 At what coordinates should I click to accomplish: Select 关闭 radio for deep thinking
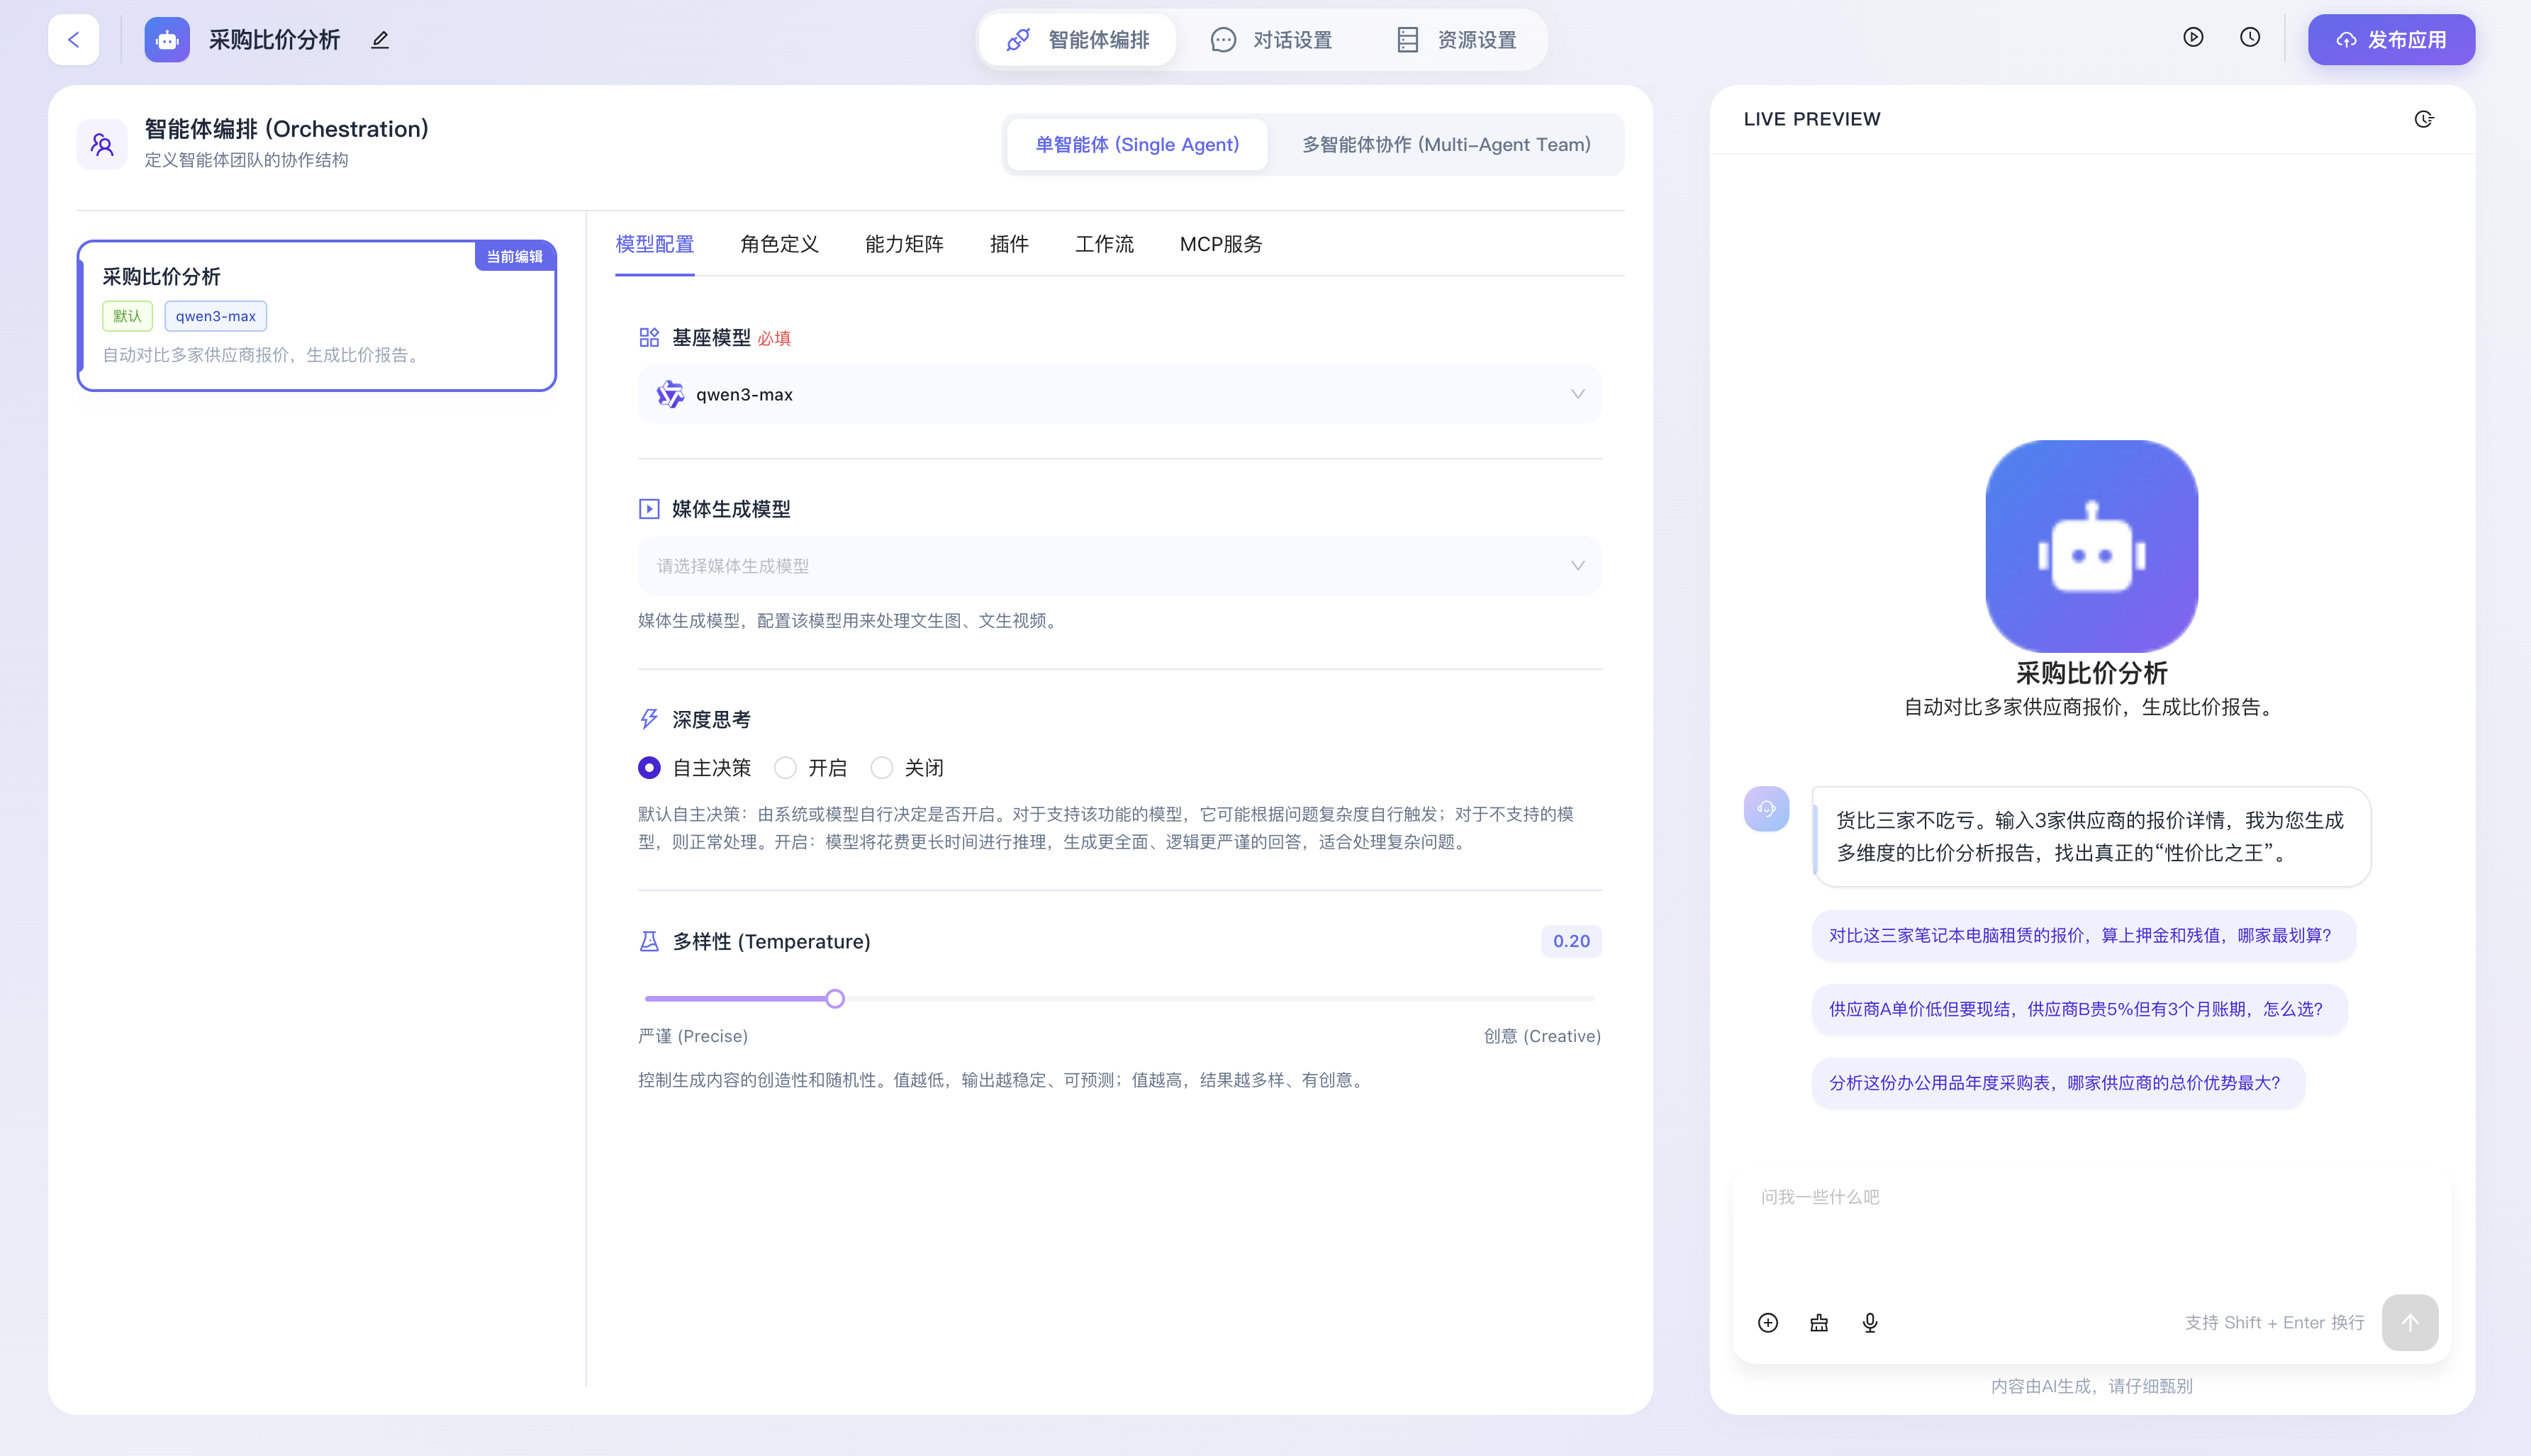click(882, 768)
